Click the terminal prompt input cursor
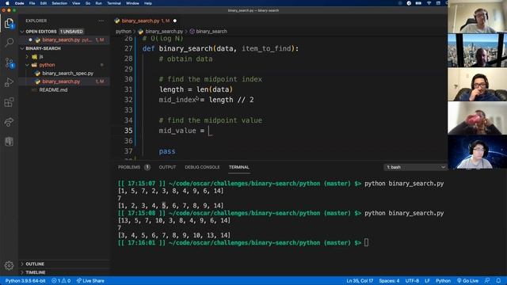 pyautogui.click(x=366, y=243)
